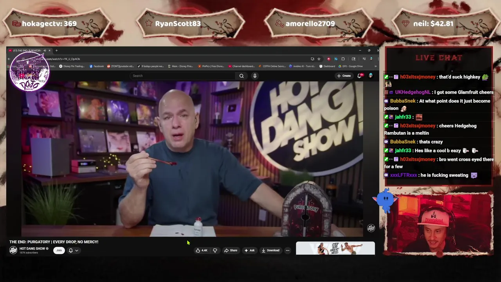
Task: Click the video player frame
Action: tap(192, 159)
